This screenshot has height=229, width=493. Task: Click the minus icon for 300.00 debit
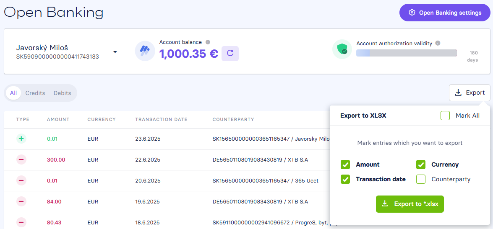click(21, 160)
